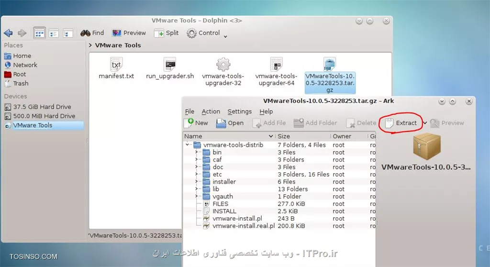The image size is (490, 267).
Task: Open the Control menu in Dolphin
Action: 203,33
